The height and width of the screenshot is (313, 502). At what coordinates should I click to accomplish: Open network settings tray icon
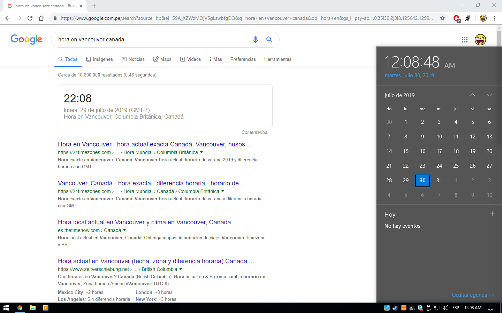click(437, 308)
